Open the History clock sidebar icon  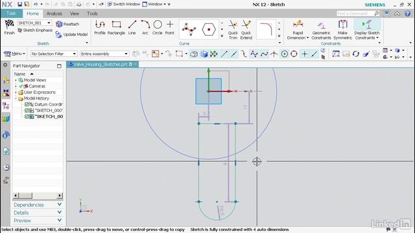tap(6, 167)
